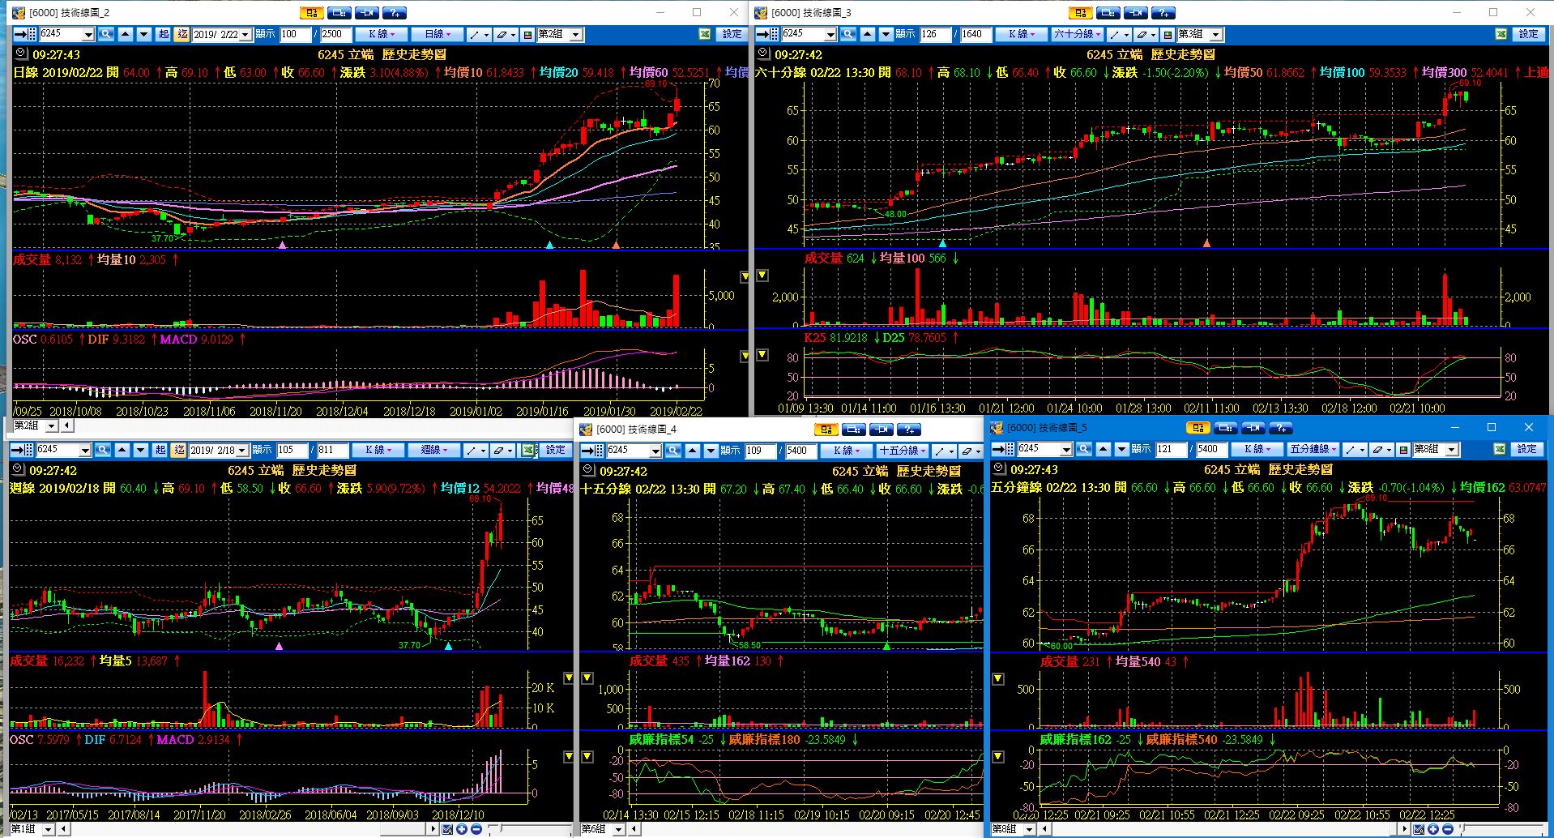Select the 迄 button in weekly chart toolbar
The height and width of the screenshot is (838, 1554).
pos(178,450)
